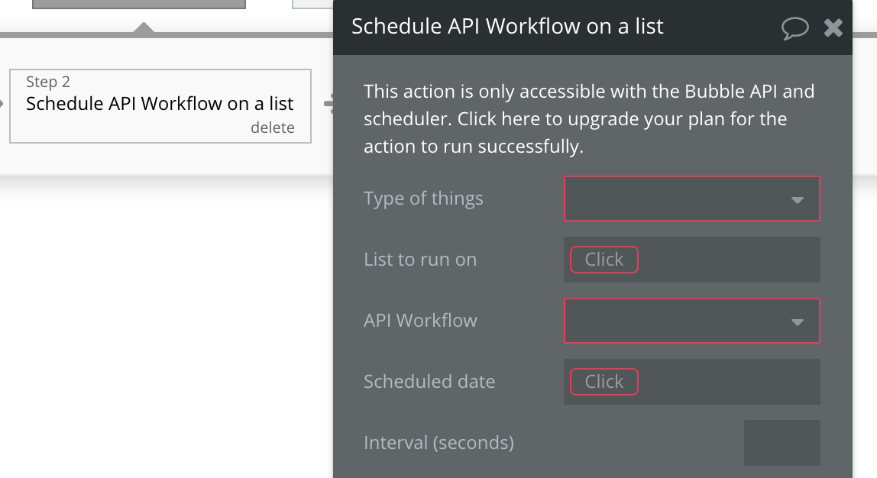
Task: Click the List to run on expression placeholder
Action: point(604,260)
